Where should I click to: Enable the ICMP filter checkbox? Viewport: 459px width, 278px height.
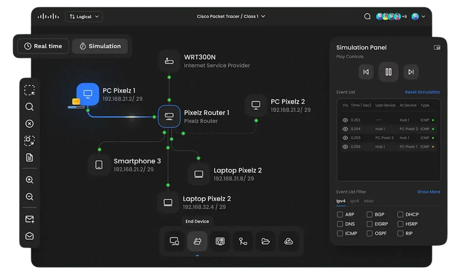click(x=340, y=233)
